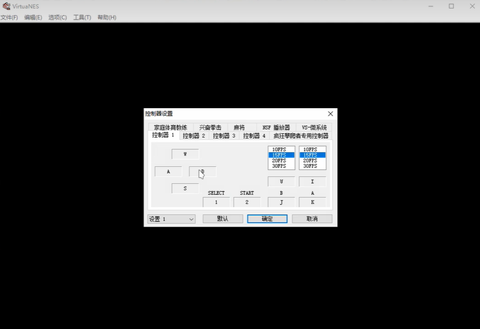Click the 确定 button
Viewport: 480px width, 329px height.
267,219
